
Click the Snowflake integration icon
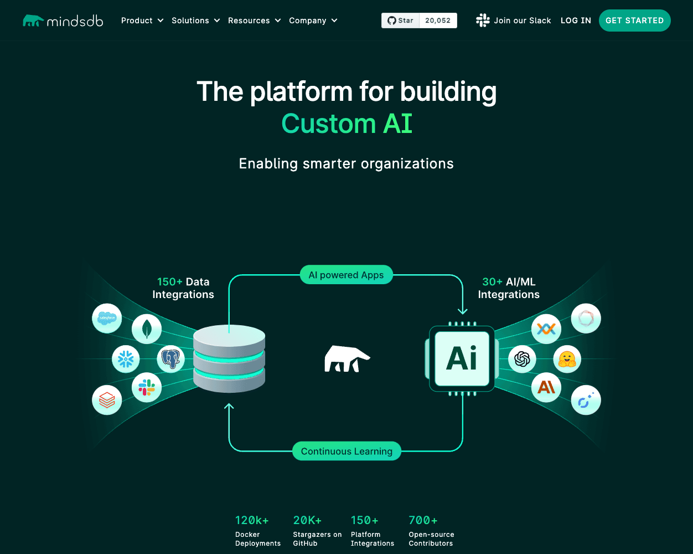tap(126, 358)
